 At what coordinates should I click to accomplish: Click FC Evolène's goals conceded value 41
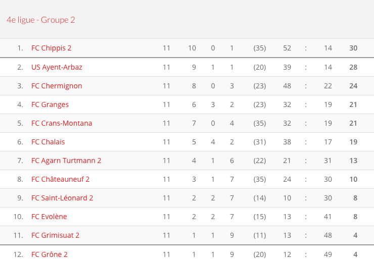328,217
